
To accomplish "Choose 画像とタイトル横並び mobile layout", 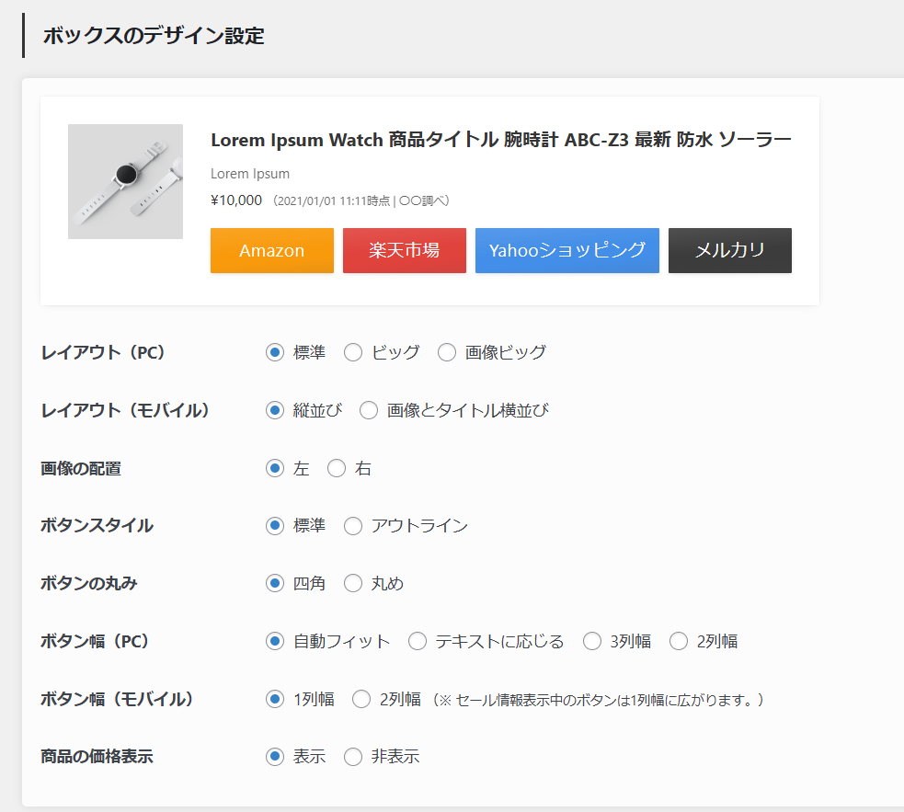I will point(369,411).
